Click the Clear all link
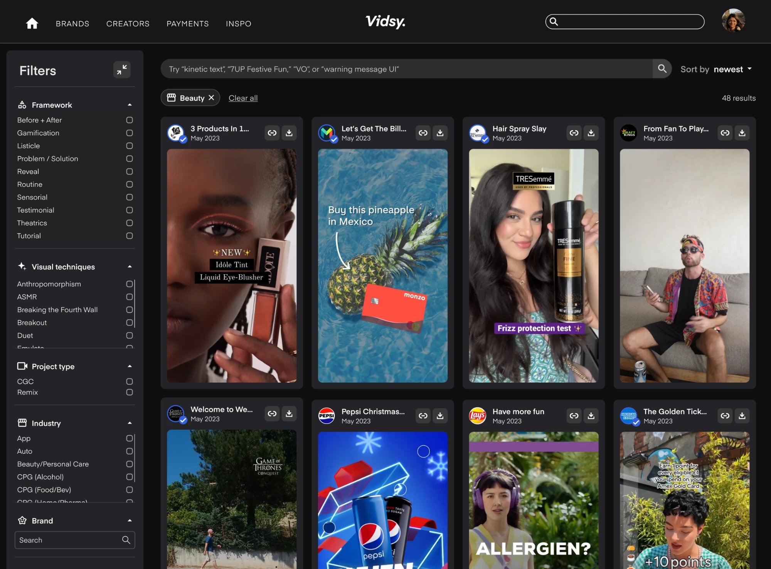This screenshot has width=771, height=569. (243, 98)
